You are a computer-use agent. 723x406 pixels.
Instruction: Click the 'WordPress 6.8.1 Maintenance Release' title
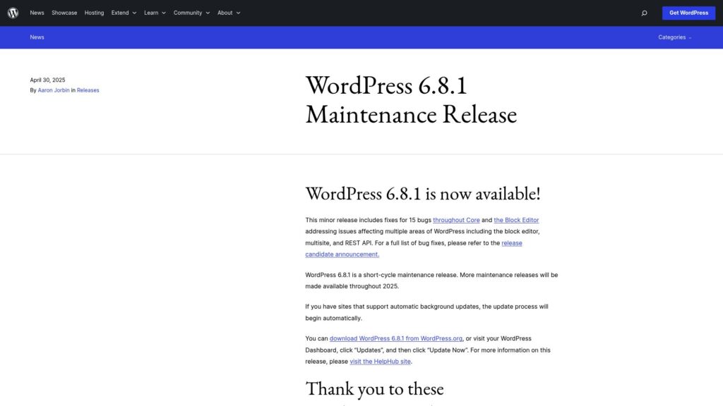[411, 99]
